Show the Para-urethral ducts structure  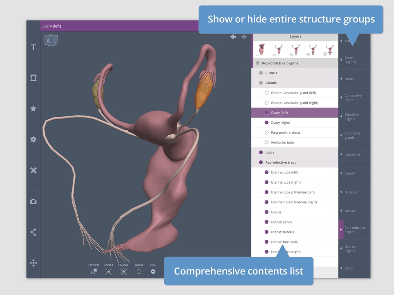tap(267, 133)
